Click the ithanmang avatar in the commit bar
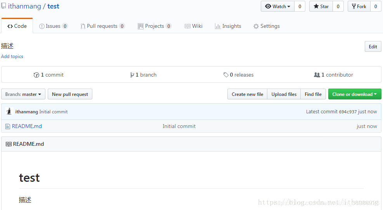 coord(9,111)
